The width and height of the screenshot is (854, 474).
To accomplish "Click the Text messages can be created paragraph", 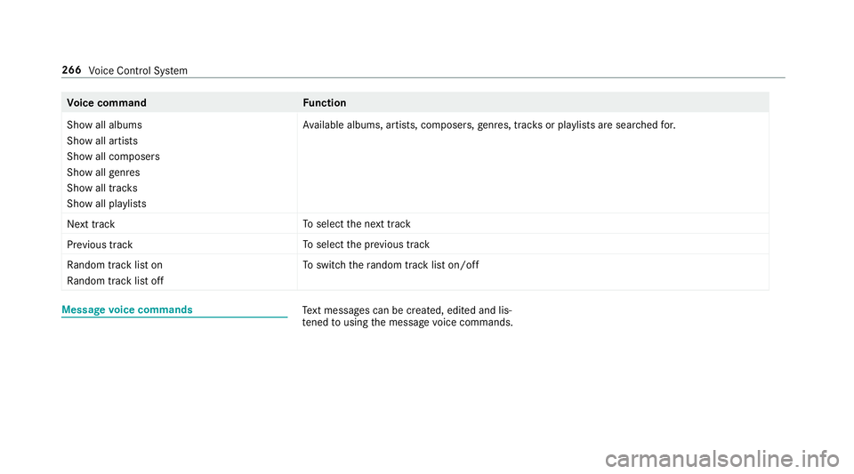I will 407,317.
